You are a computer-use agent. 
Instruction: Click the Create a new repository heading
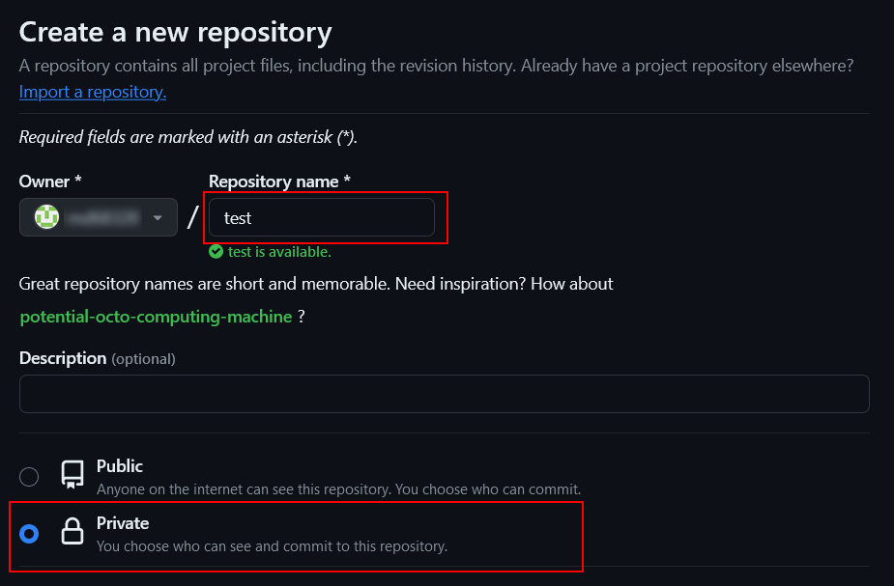[x=175, y=32]
